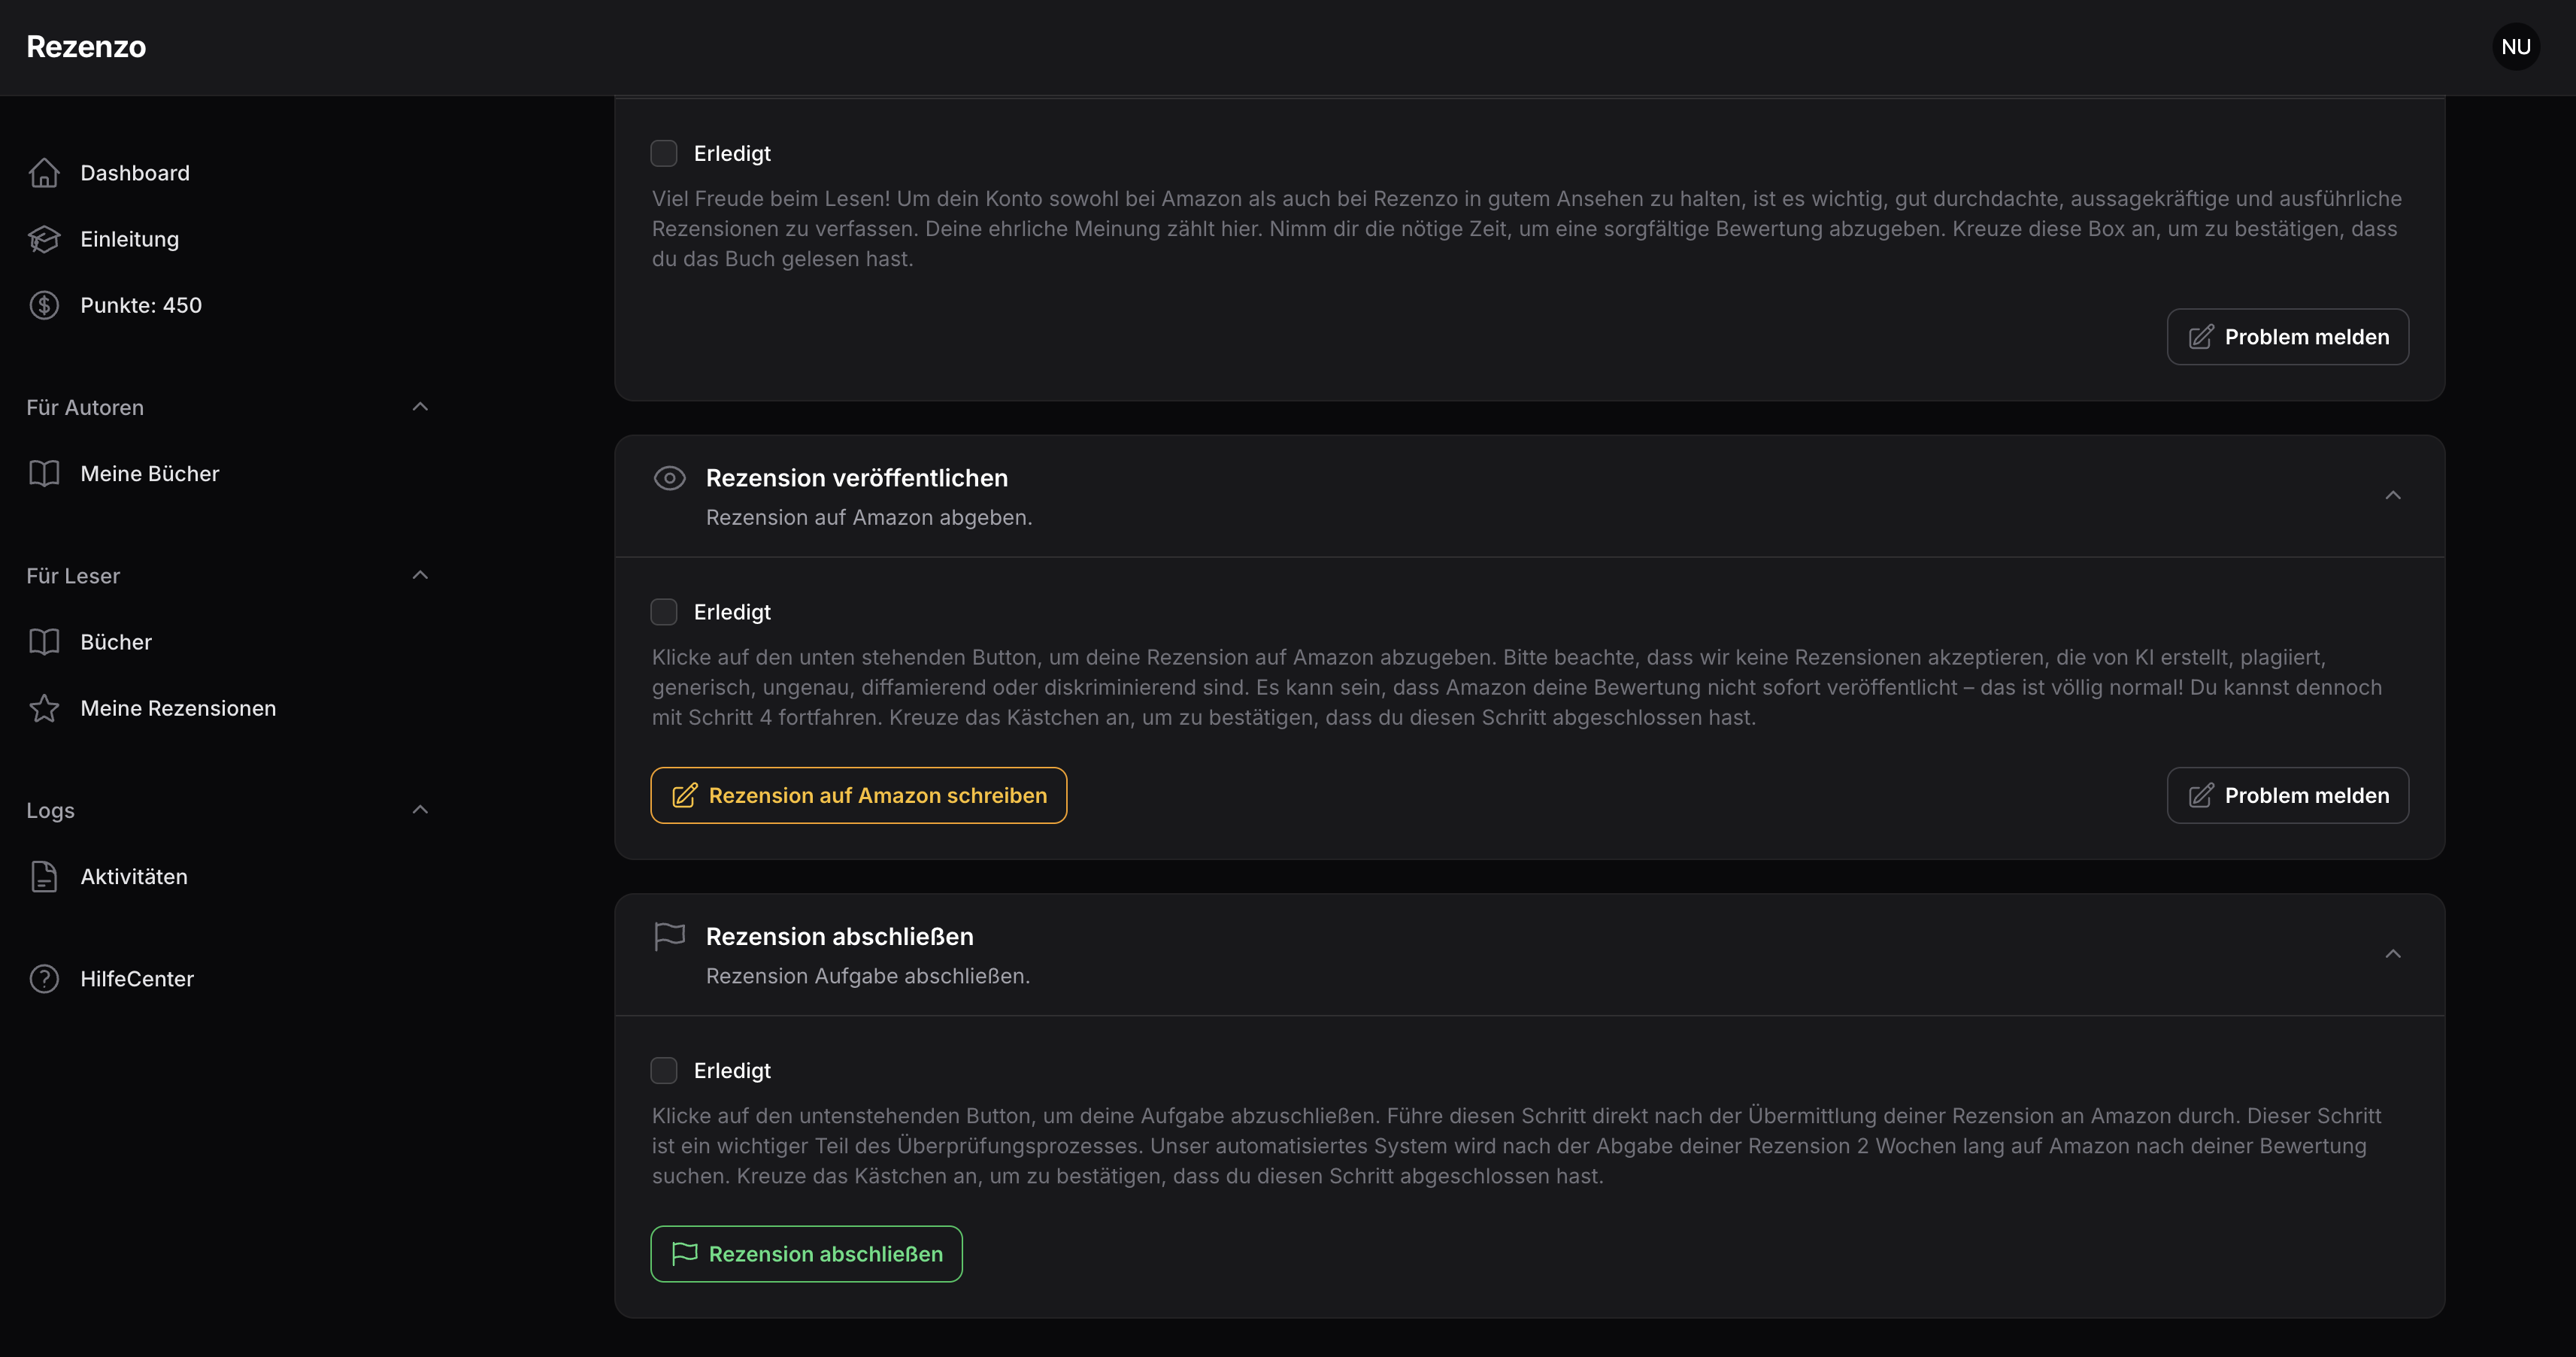The width and height of the screenshot is (2576, 1357).
Task: Click the Rezension Aufgabe abschließen subtitle
Action: click(x=868, y=976)
